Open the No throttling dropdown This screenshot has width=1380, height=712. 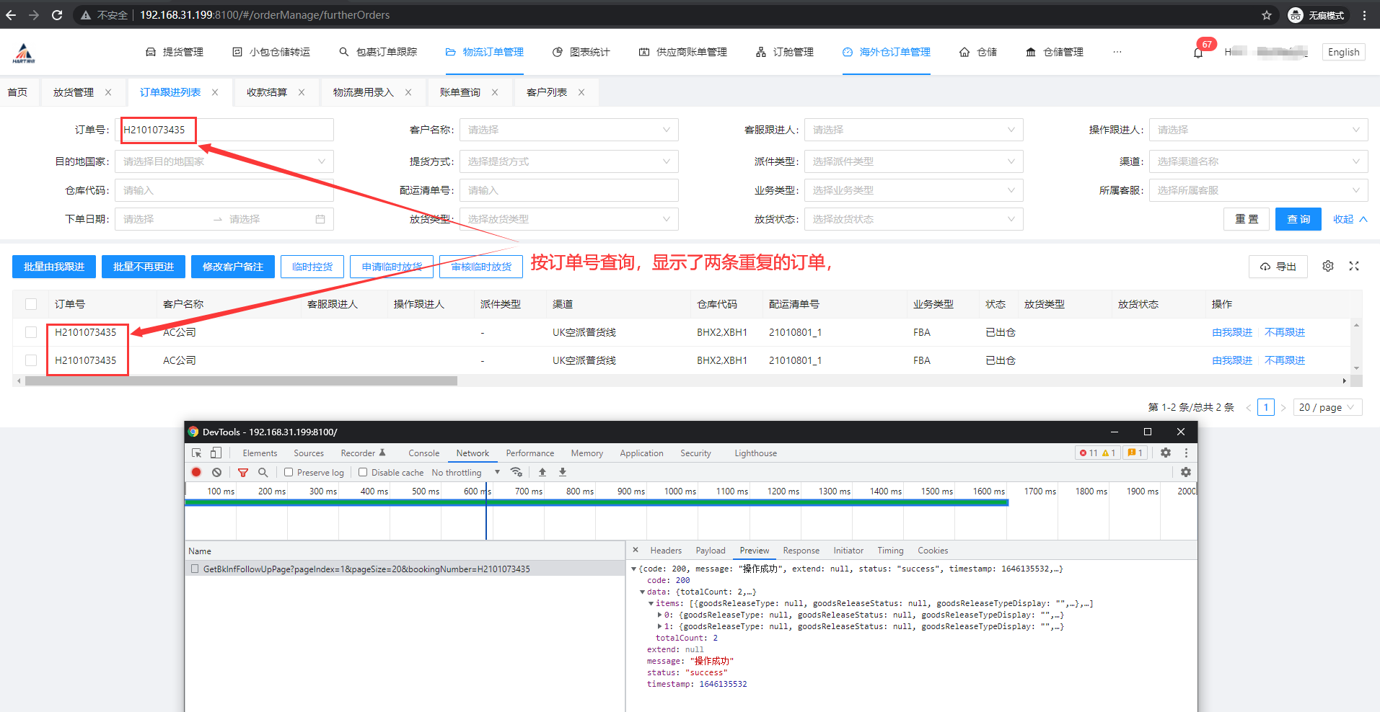click(465, 472)
